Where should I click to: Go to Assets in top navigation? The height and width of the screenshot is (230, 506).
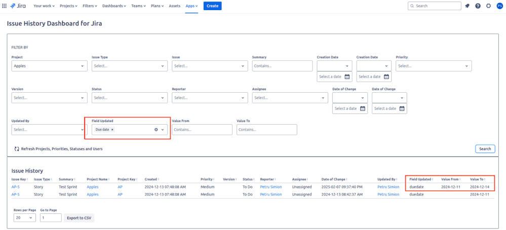(175, 6)
